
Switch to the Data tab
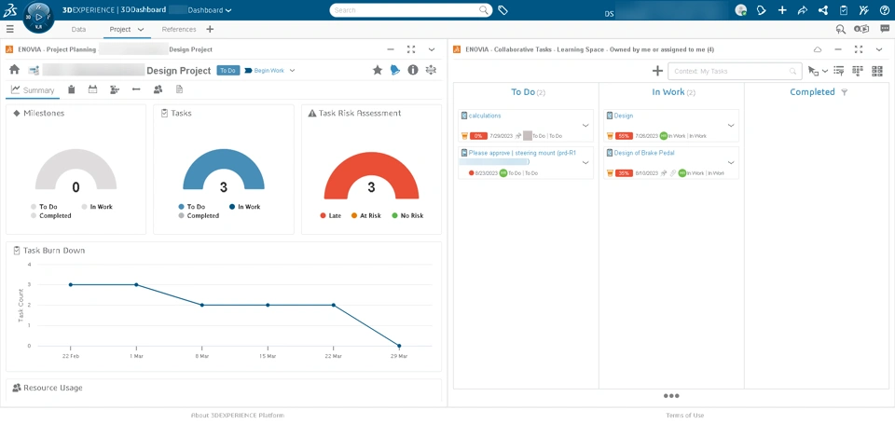tap(78, 29)
